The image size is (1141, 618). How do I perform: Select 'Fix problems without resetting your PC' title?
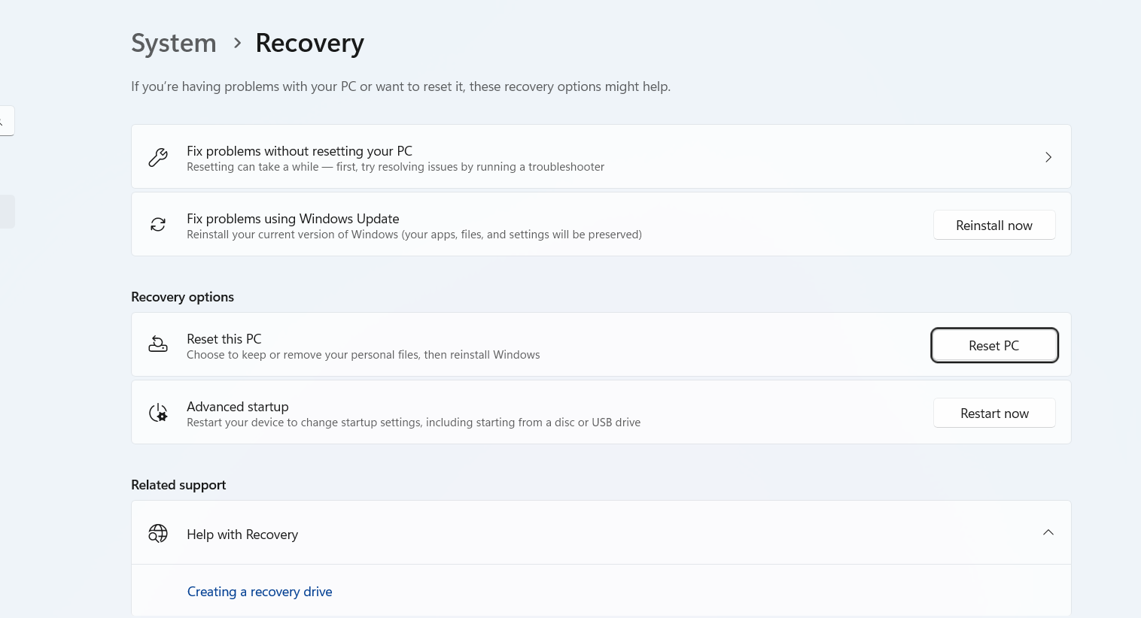[x=300, y=151]
